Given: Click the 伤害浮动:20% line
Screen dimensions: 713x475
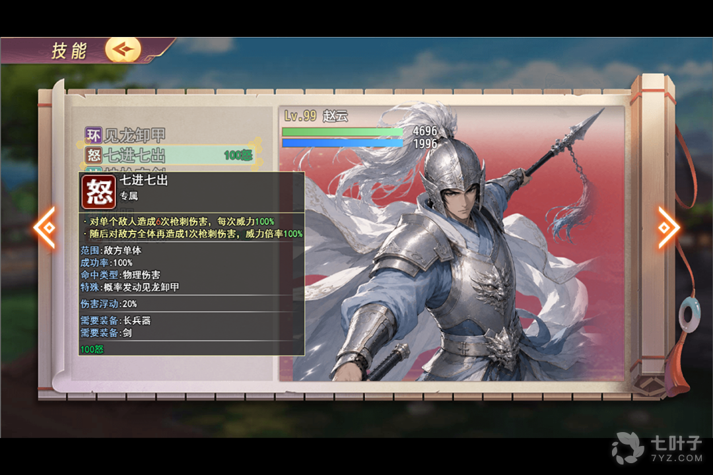Looking at the screenshot, I should pos(109,303).
